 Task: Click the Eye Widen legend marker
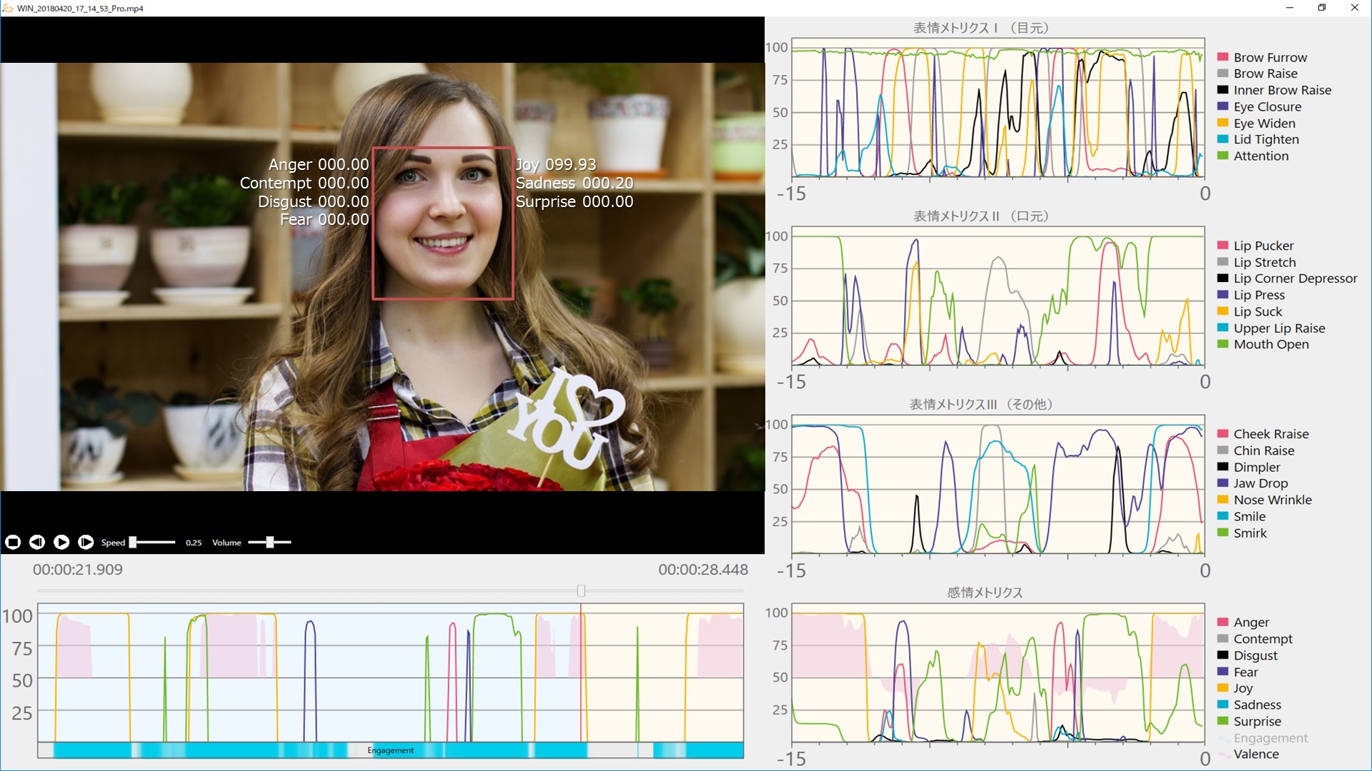pyautogui.click(x=1223, y=123)
